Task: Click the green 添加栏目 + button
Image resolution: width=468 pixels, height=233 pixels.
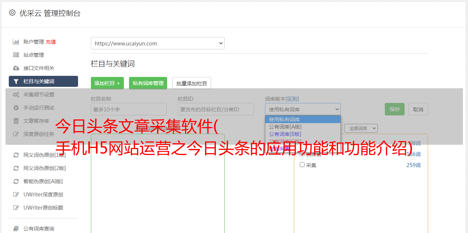Action: [107, 83]
